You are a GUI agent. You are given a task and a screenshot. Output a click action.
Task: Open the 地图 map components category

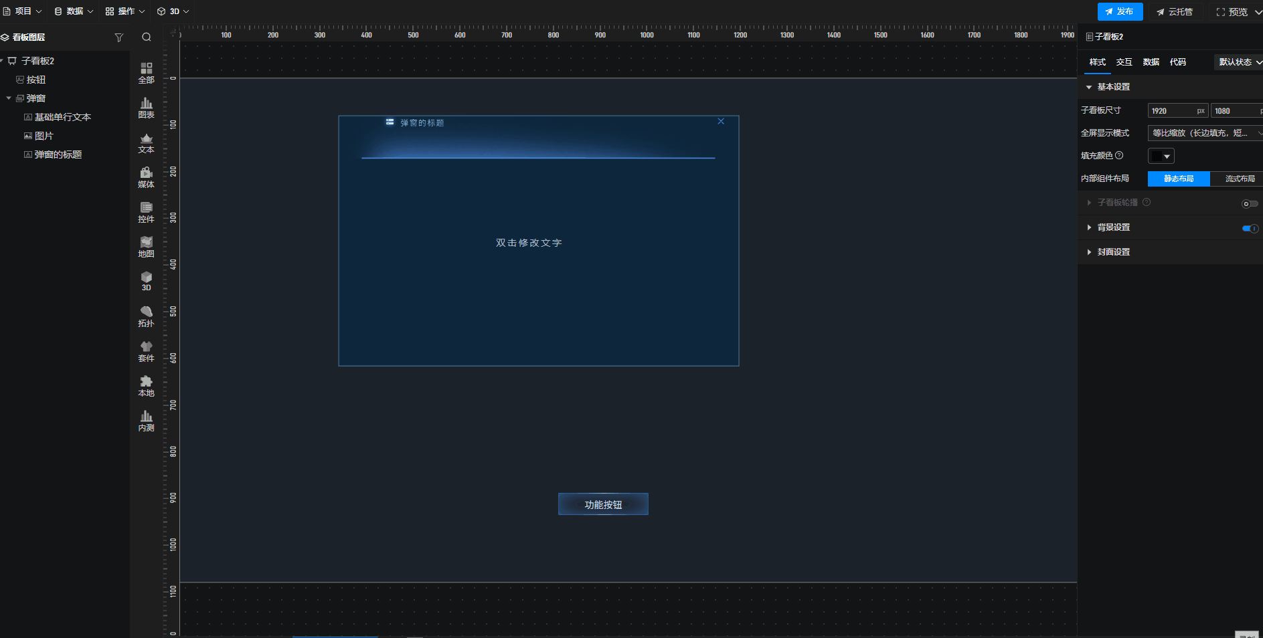pyautogui.click(x=146, y=246)
